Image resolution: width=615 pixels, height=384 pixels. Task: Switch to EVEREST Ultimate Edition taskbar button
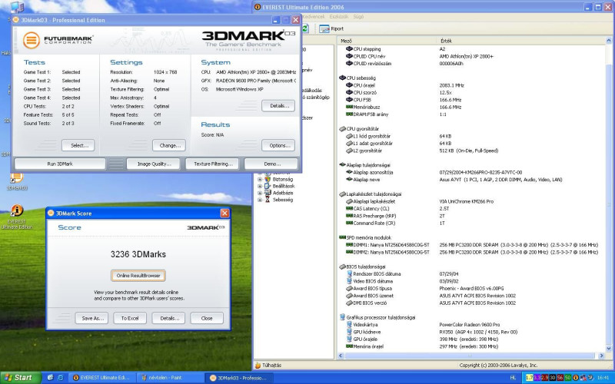pyautogui.click(x=102, y=378)
